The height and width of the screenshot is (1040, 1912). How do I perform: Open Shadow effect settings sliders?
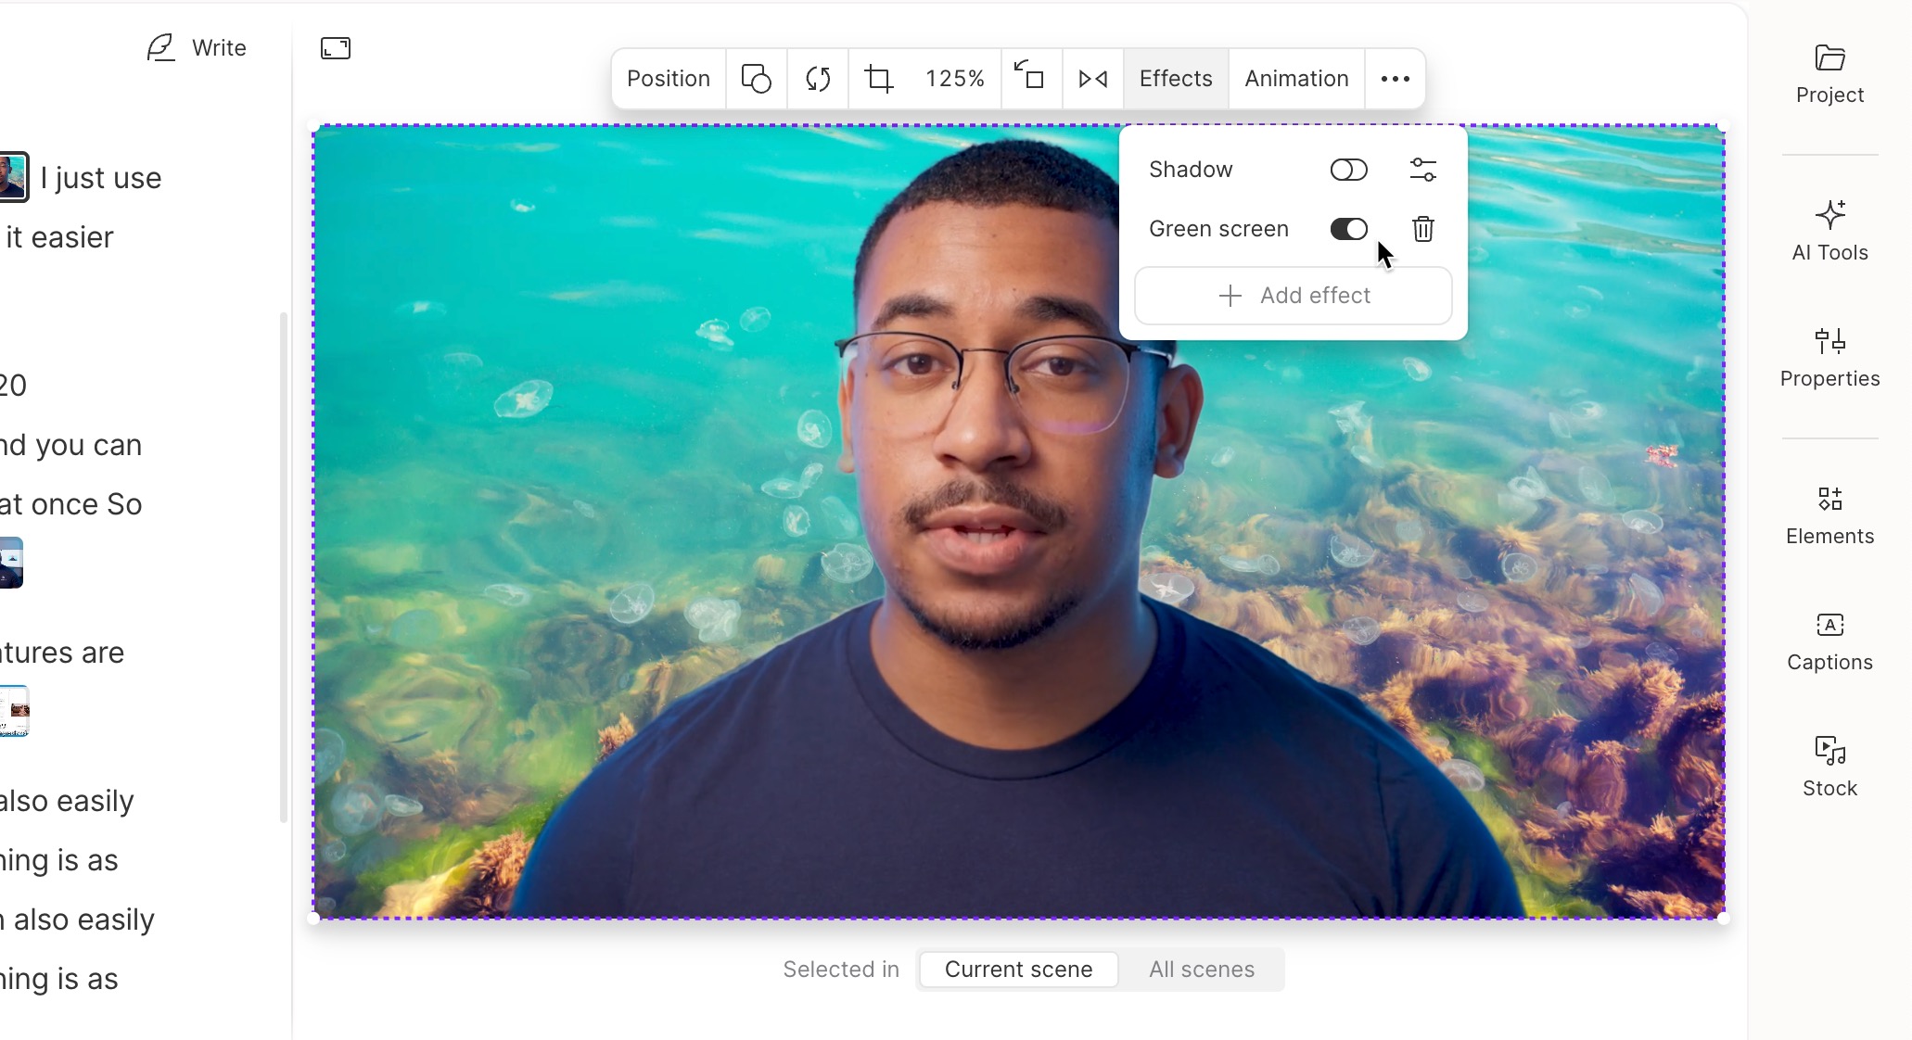pyautogui.click(x=1423, y=170)
